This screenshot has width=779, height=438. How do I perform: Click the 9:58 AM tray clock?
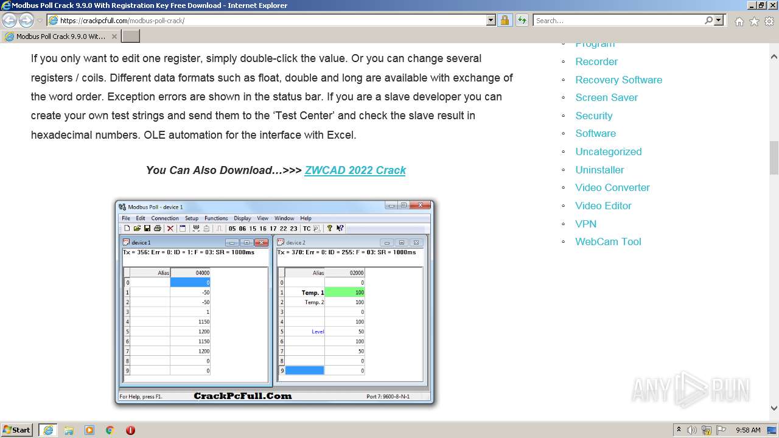click(748, 429)
